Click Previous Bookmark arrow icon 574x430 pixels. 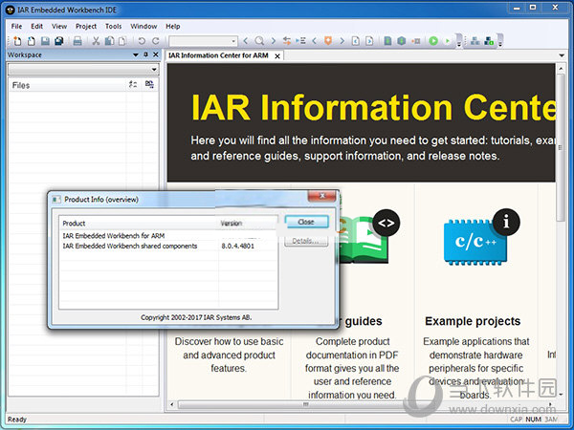314,41
